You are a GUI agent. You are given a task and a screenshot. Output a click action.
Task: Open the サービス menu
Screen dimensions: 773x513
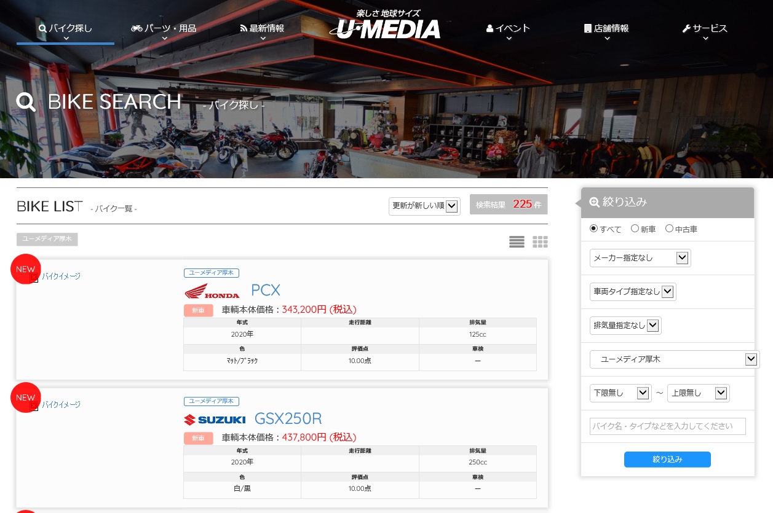pos(705,28)
